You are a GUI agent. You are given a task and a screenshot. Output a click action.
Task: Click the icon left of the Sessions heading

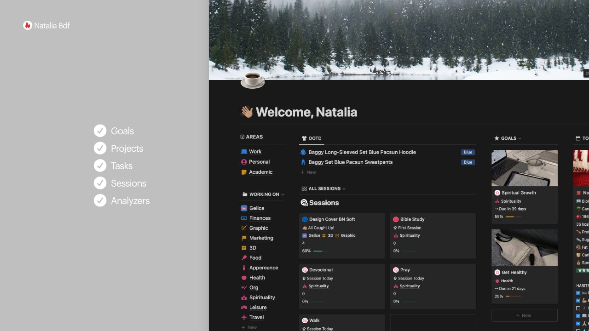304,203
